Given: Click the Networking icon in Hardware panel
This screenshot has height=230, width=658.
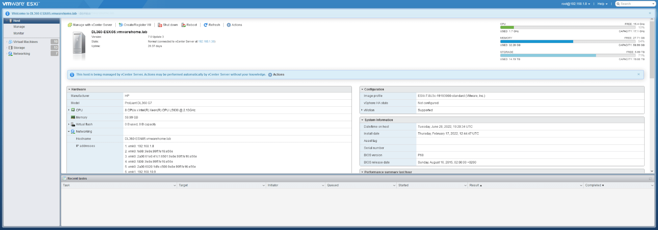Looking at the screenshot, I should [73, 132].
